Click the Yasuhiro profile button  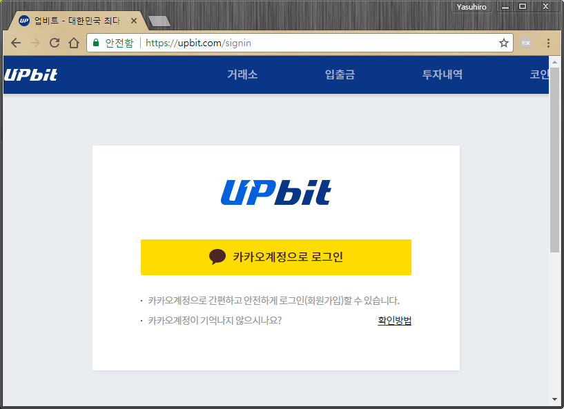pyautogui.click(x=471, y=7)
